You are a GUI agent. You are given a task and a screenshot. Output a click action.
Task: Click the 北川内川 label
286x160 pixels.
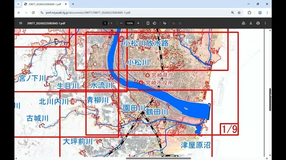point(54,102)
